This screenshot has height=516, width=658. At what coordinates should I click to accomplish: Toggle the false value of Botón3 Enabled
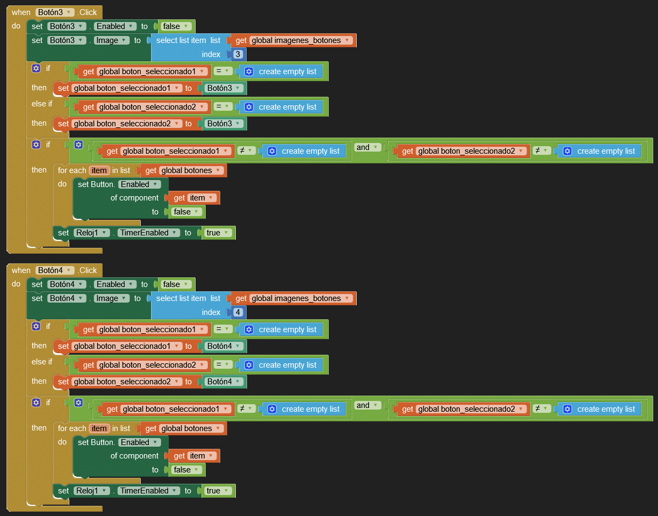(175, 26)
